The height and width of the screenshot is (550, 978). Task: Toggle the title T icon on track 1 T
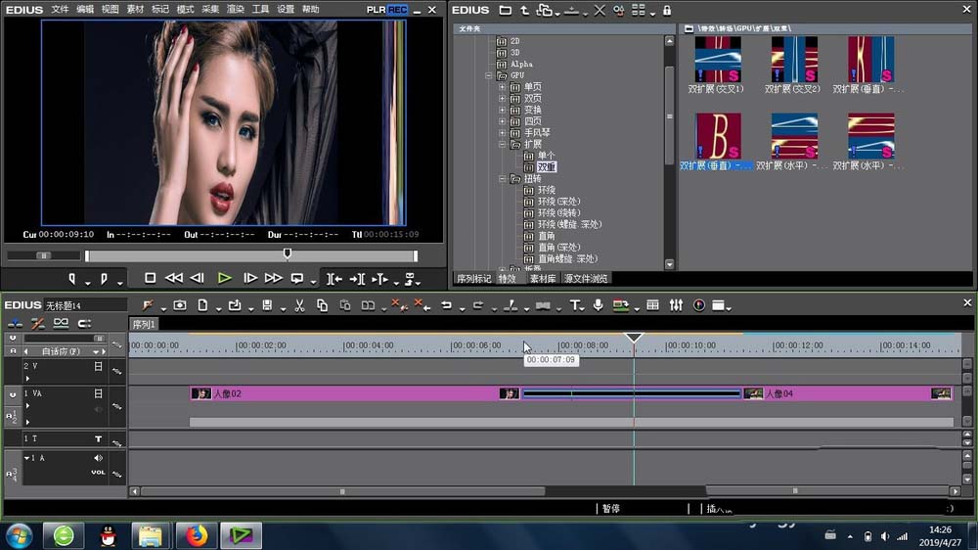[x=98, y=438]
